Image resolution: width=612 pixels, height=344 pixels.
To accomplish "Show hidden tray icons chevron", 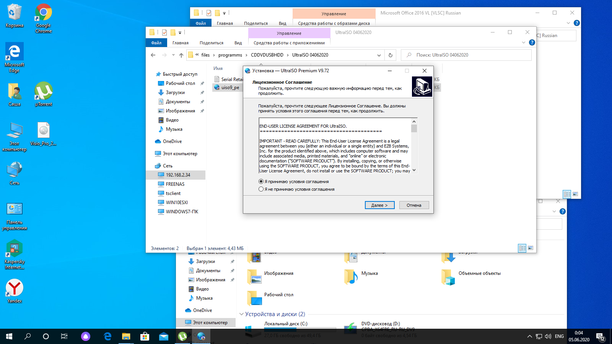I will coord(530,336).
